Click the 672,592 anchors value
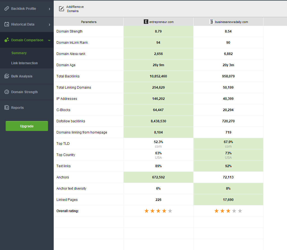Image resolution: width=287 pixels, height=250 pixels. pos(158,177)
